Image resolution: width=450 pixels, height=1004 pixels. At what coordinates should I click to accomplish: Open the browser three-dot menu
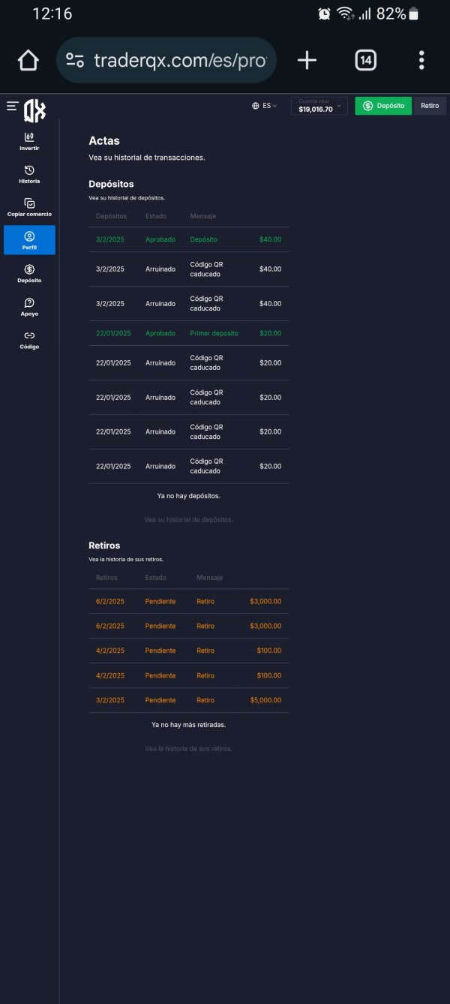point(421,60)
